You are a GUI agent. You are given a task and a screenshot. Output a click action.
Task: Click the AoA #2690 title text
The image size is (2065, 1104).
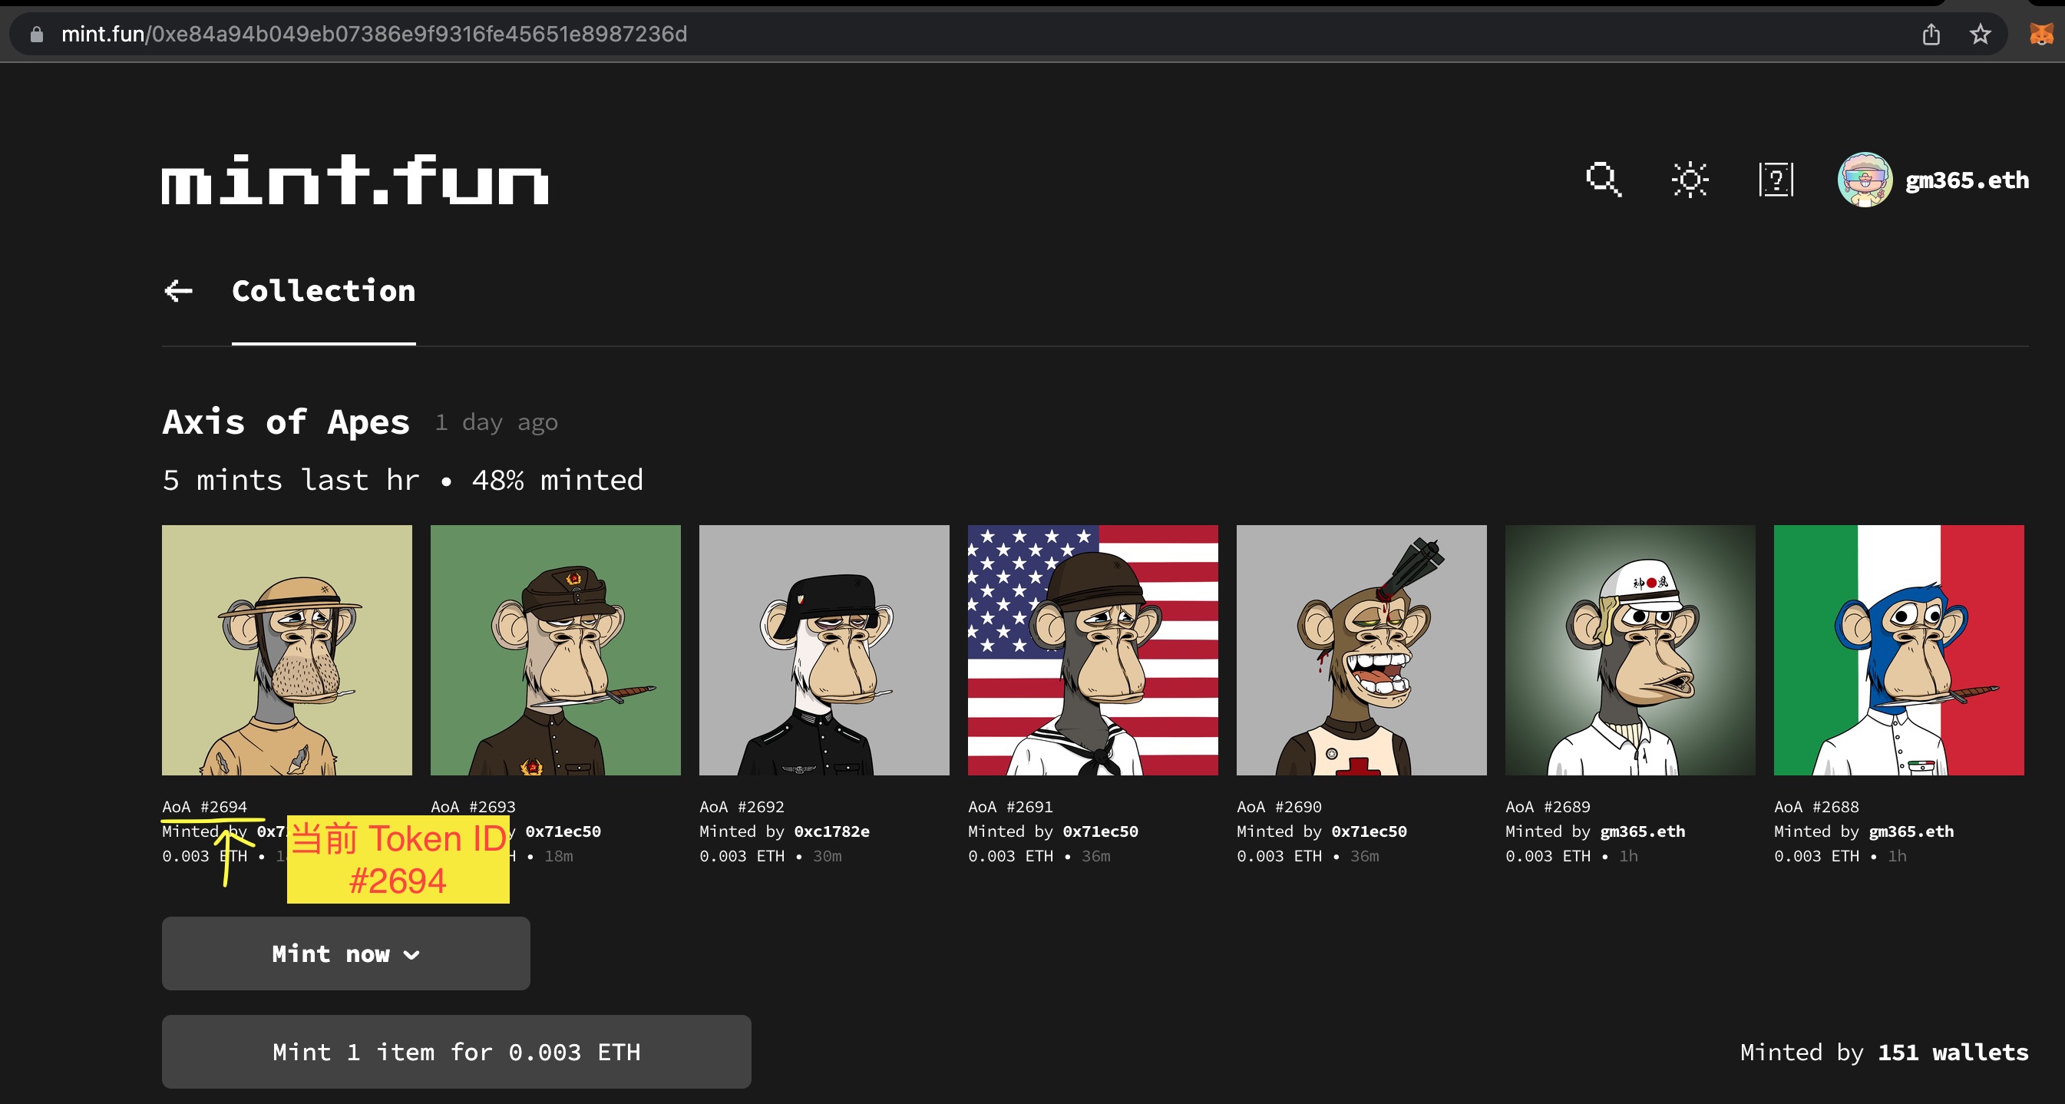click(1279, 807)
